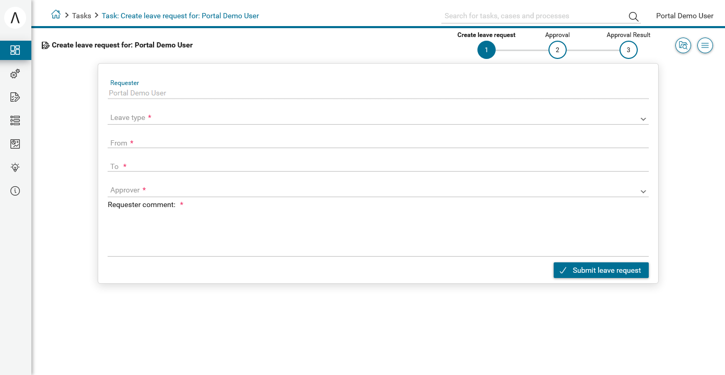
Task: Open the Processes gears icon in sidebar
Action: click(15, 74)
